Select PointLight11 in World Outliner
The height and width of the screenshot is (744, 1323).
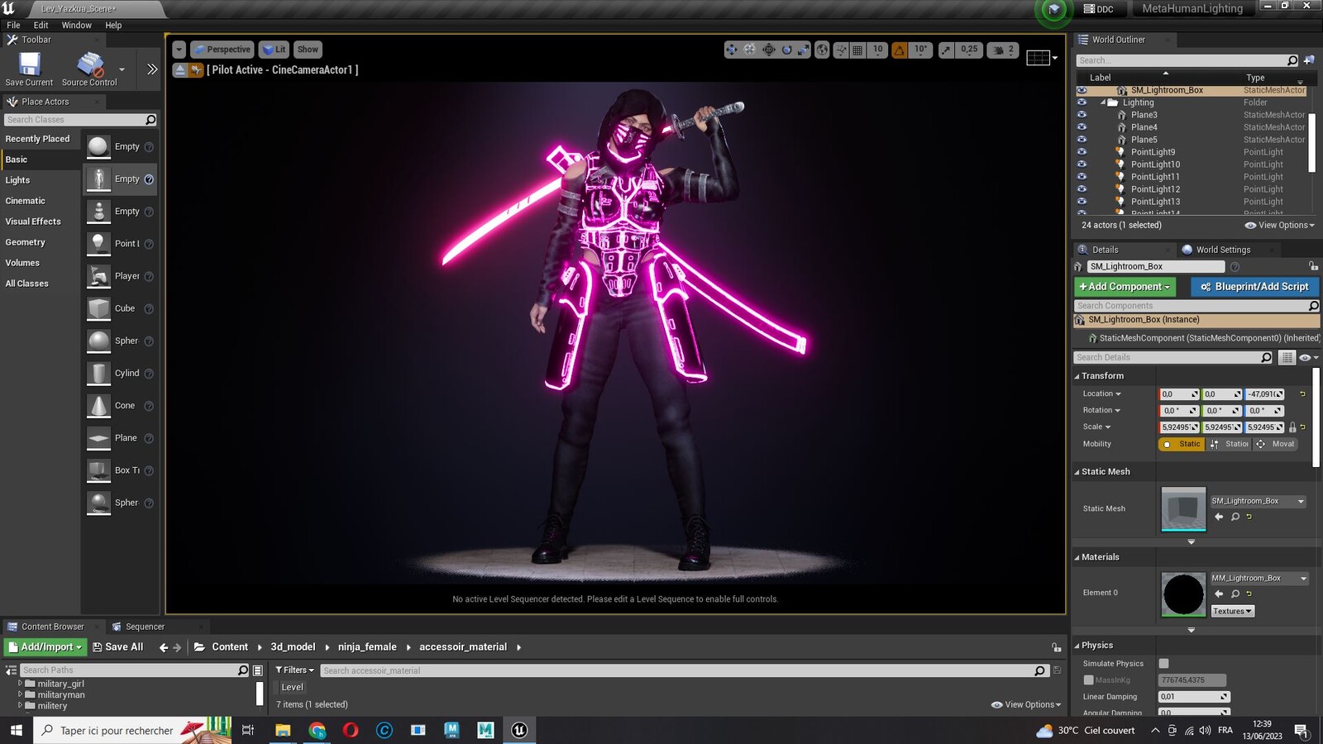(x=1155, y=177)
